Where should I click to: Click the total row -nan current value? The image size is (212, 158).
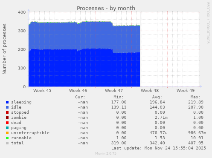click(83, 143)
